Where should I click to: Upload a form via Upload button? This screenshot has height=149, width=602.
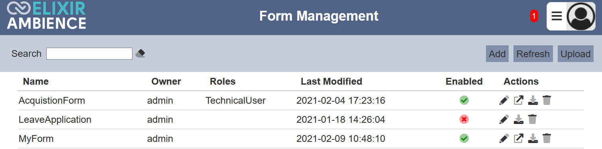coord(575,54)
